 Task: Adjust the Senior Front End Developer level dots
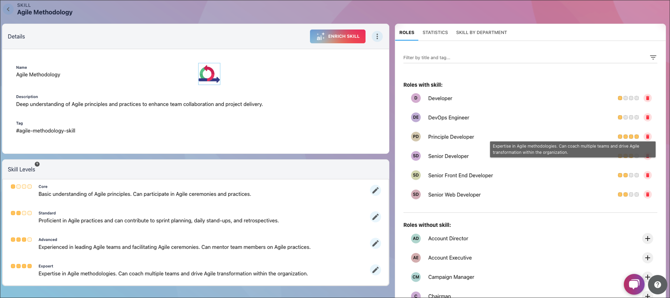pyautogui.click(x=628, y=175)
